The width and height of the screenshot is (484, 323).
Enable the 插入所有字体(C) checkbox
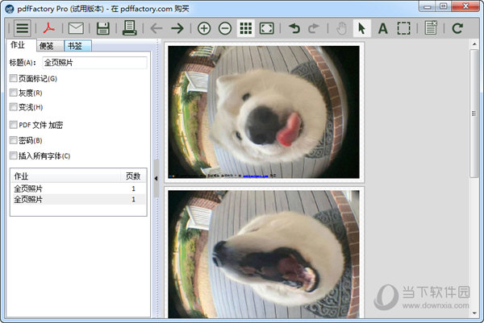13,155
